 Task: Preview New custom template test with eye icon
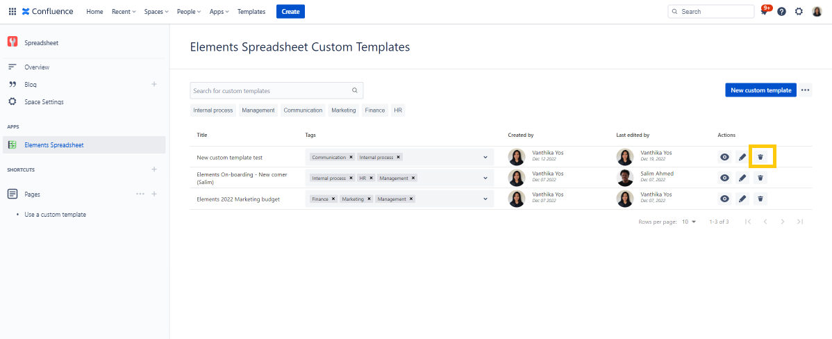tap(724, 157)
